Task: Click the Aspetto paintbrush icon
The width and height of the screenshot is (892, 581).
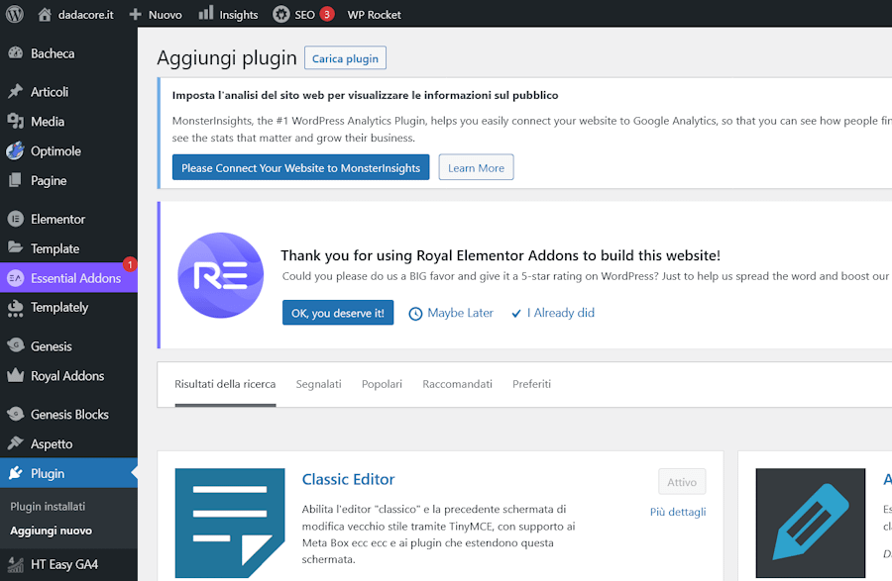Action: tap(15, 443)
